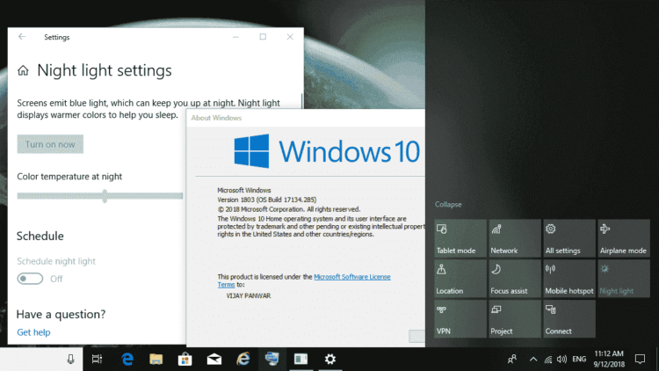Click the Project quick action tile
The image size is (659, 371).
tap(514, 319)
